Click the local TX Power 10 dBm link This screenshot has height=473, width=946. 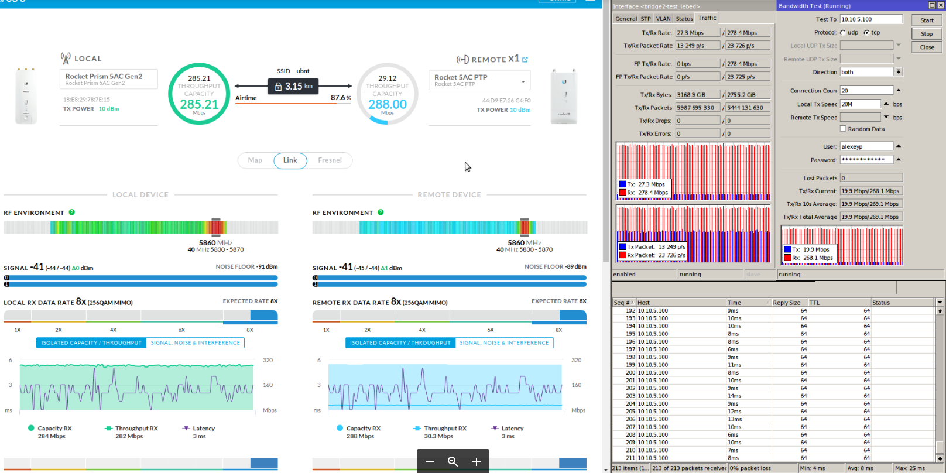(x=109, y=109)
